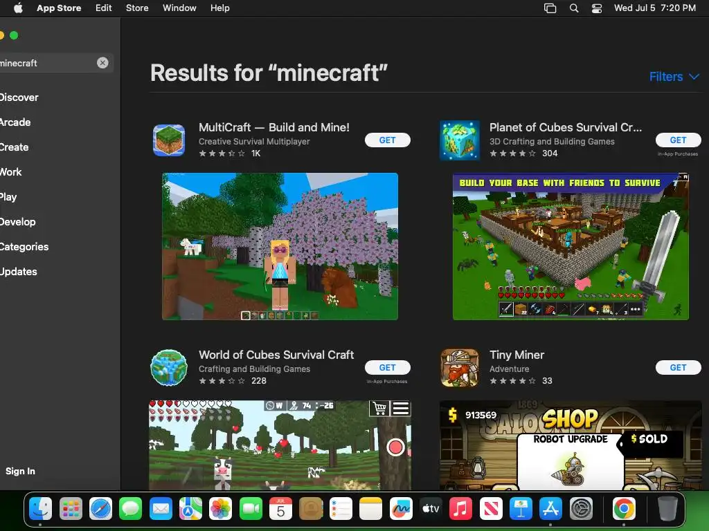This screenshot has width=709, height=531.
Task: View World of Cubes screenshot preview
Action: click(x=280, y=445)
